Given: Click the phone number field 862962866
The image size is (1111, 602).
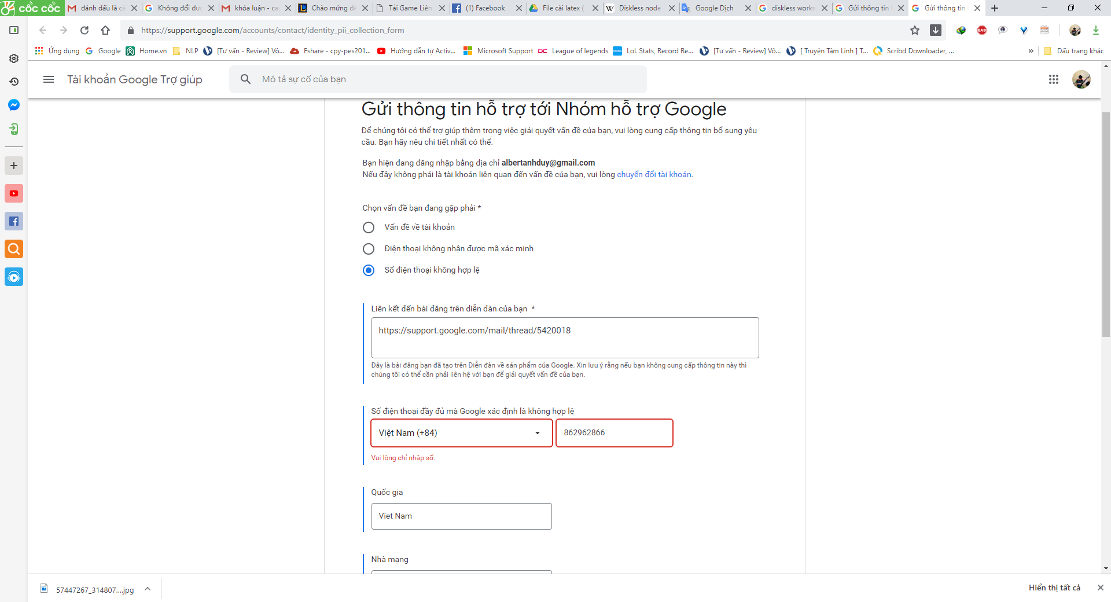Looking at the screenshot, I should 615,433.
